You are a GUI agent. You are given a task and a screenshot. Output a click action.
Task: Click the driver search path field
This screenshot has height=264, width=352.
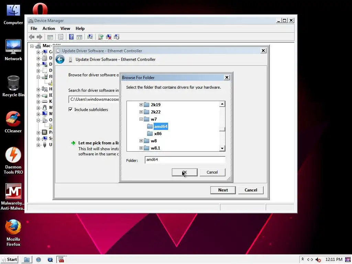pyautogui.click(x=94, y=99)
